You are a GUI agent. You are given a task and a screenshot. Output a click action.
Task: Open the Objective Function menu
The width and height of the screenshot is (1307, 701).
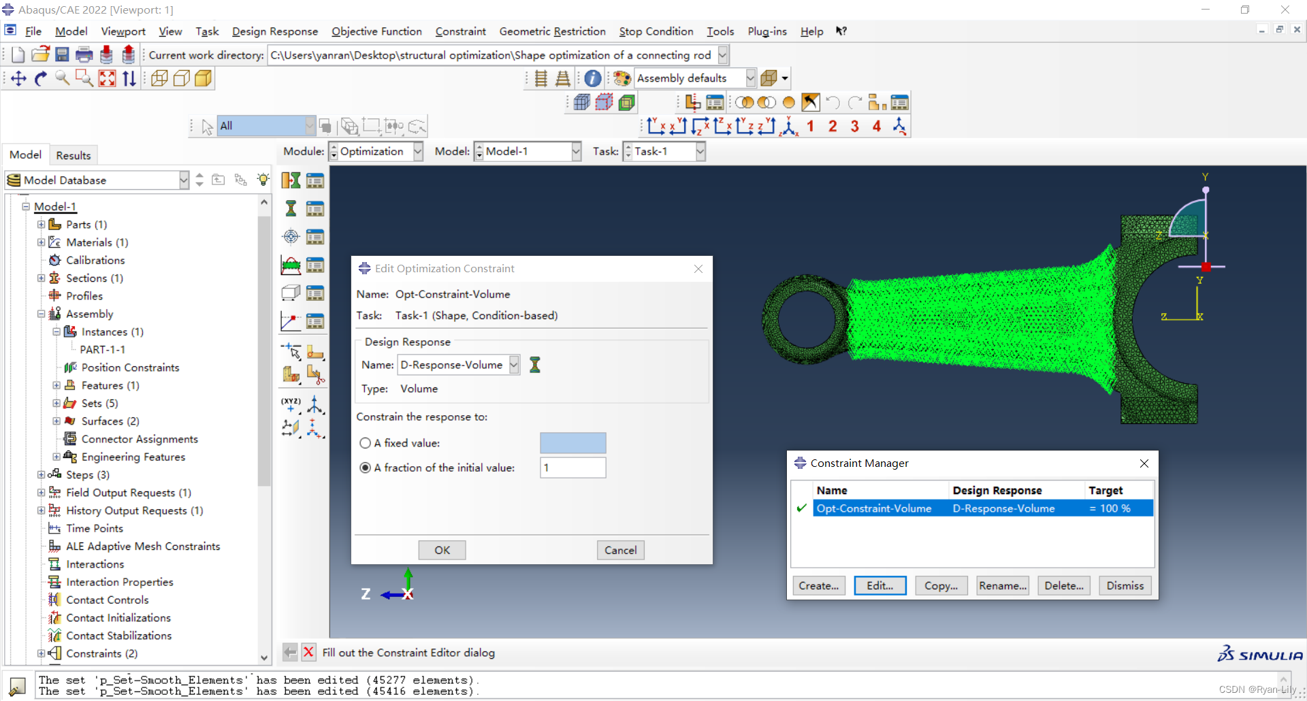click(376, 31)
